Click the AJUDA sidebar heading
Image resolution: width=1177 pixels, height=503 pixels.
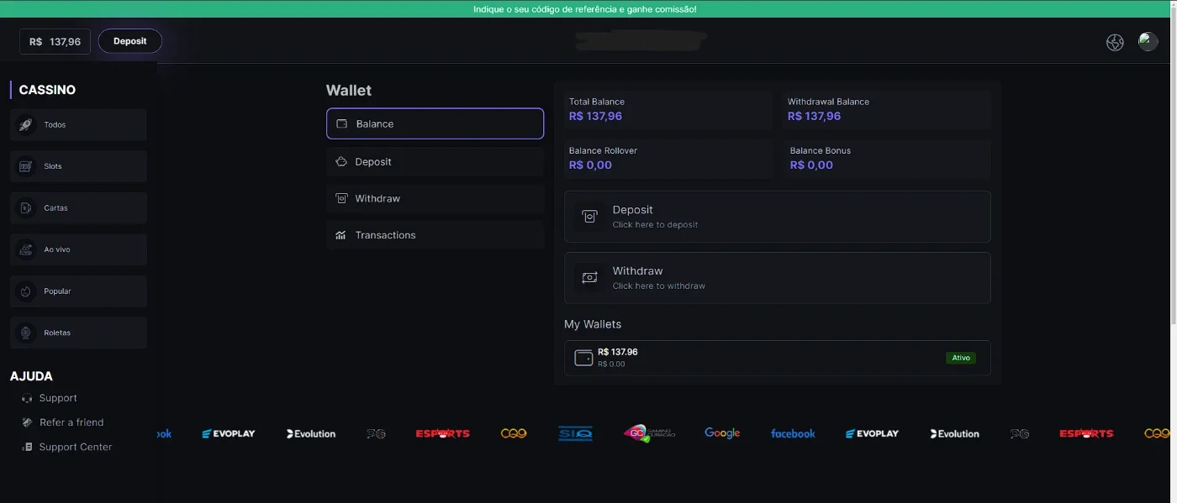point(31,376)
